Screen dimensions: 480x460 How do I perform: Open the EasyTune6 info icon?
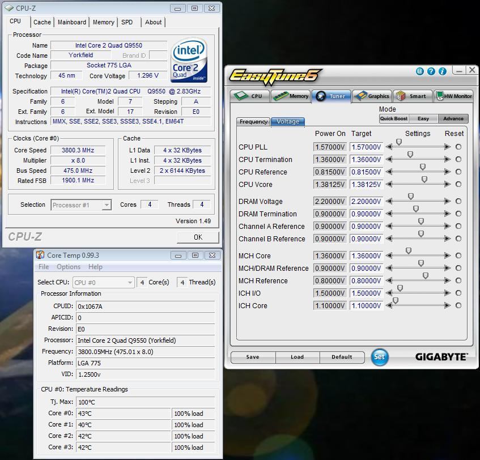[443, 71]
